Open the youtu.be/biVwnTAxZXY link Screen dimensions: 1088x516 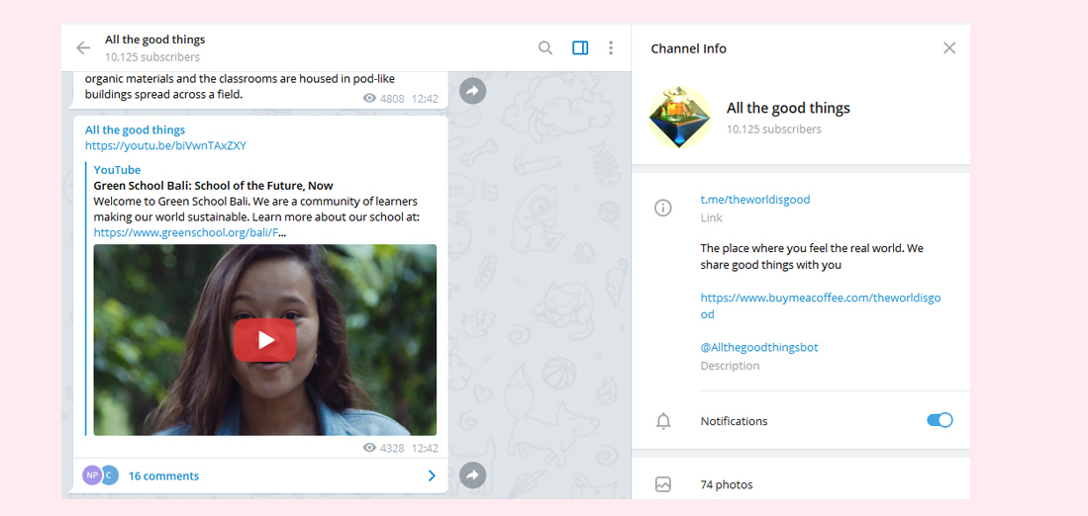(166, 145)
